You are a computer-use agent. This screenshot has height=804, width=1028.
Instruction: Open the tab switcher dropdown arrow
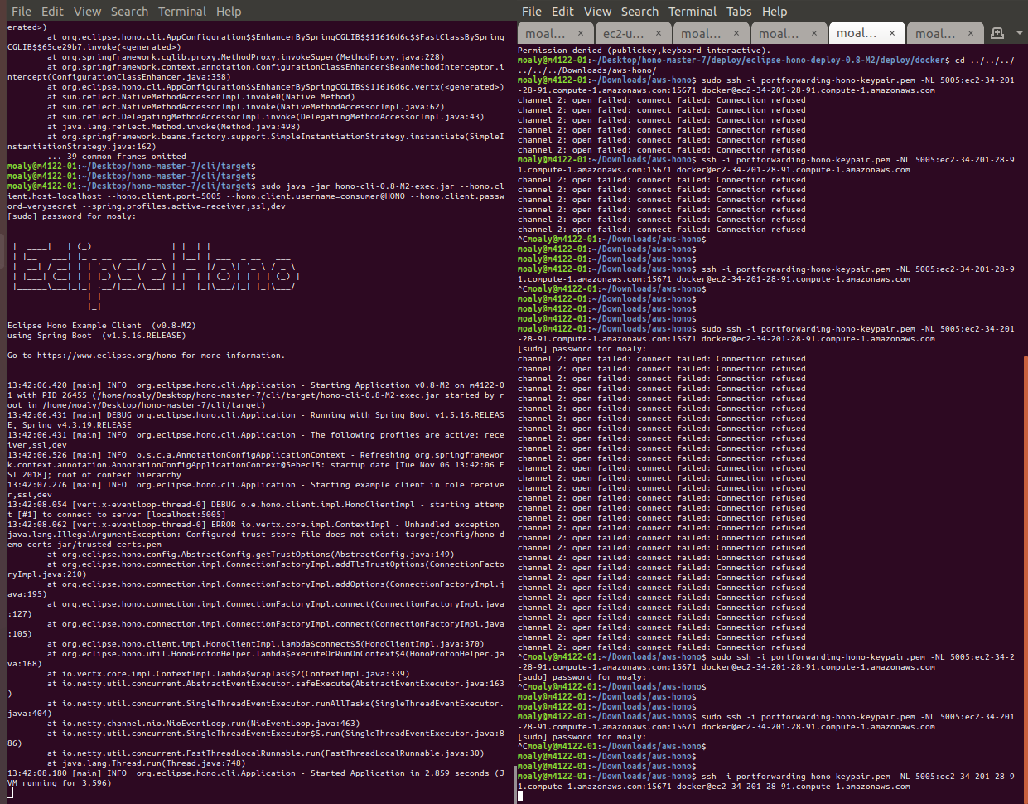click(1018, 32)
